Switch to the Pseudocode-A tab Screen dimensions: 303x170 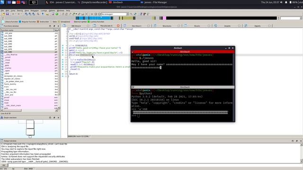[106, 26]
